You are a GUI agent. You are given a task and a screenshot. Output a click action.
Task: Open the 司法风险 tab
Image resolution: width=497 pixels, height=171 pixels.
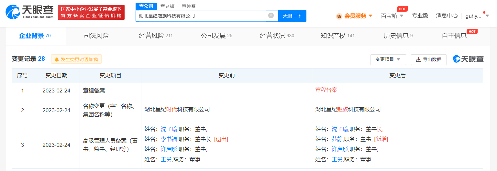tap(96, 36)
